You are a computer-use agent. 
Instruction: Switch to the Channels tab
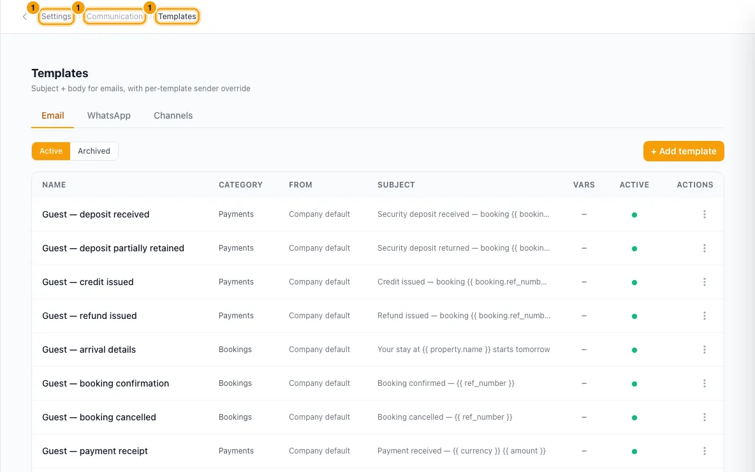(173, 115)
